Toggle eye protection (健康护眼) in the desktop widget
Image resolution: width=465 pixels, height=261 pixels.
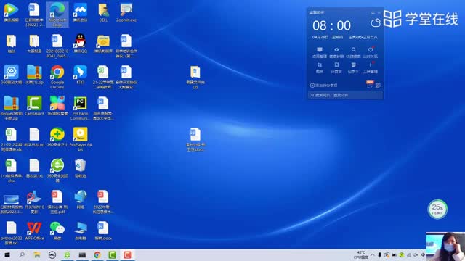336,52
